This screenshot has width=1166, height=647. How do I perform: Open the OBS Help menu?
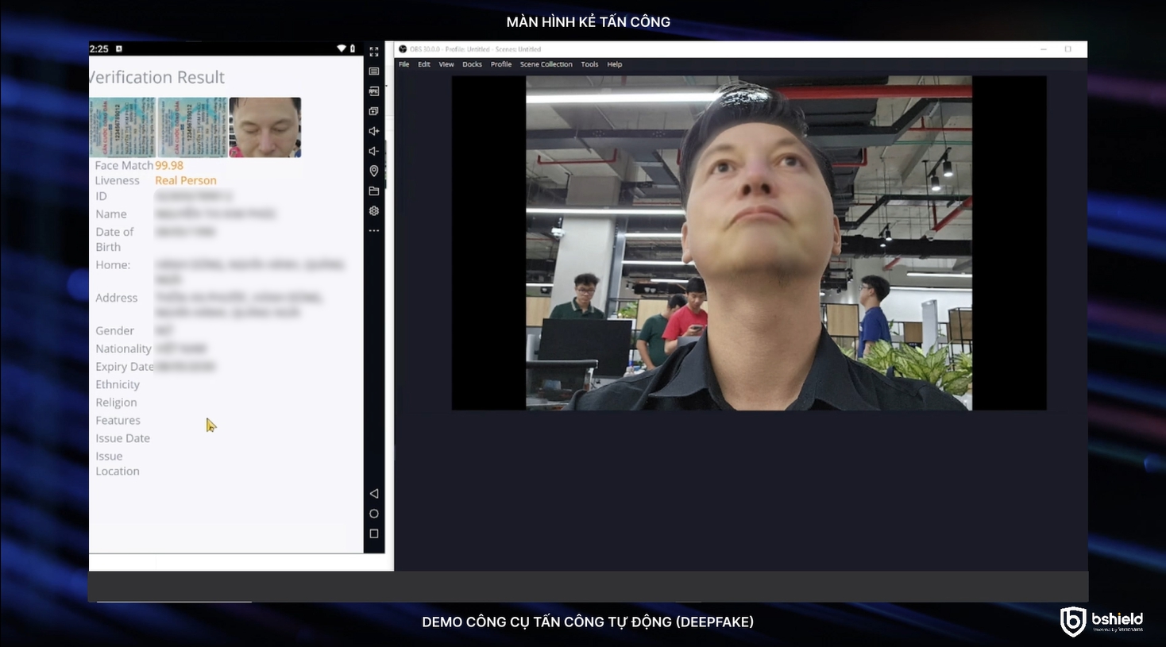pyautogui.click(x=615, y=64)
